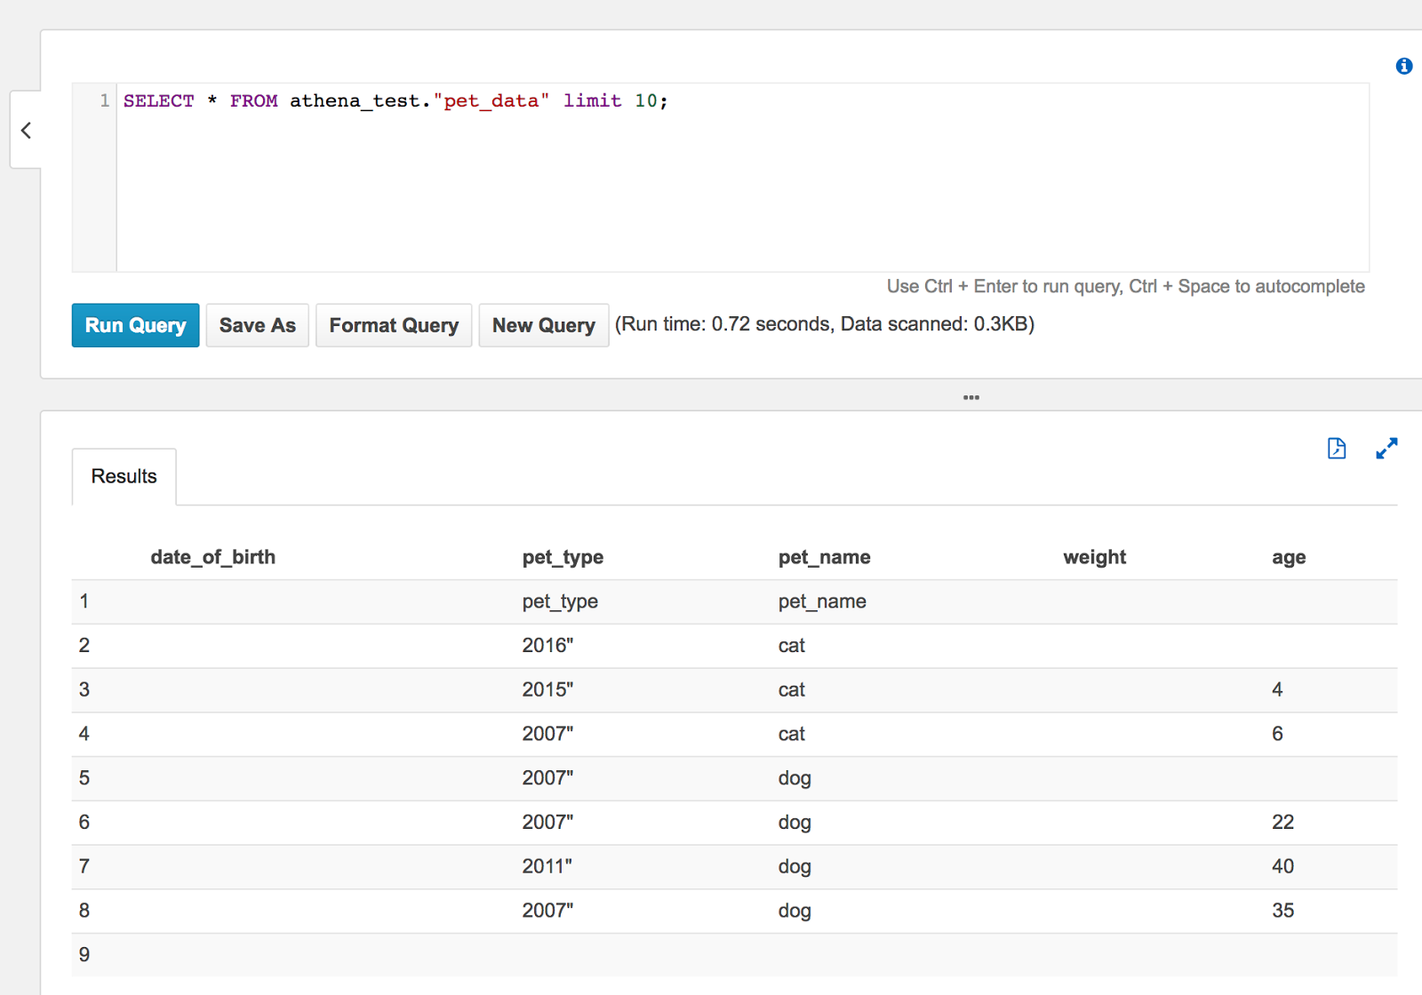The width and height of the screenshot is (1422, 995).
Task: Click the pet_type column header
Action: coord(563,557)
